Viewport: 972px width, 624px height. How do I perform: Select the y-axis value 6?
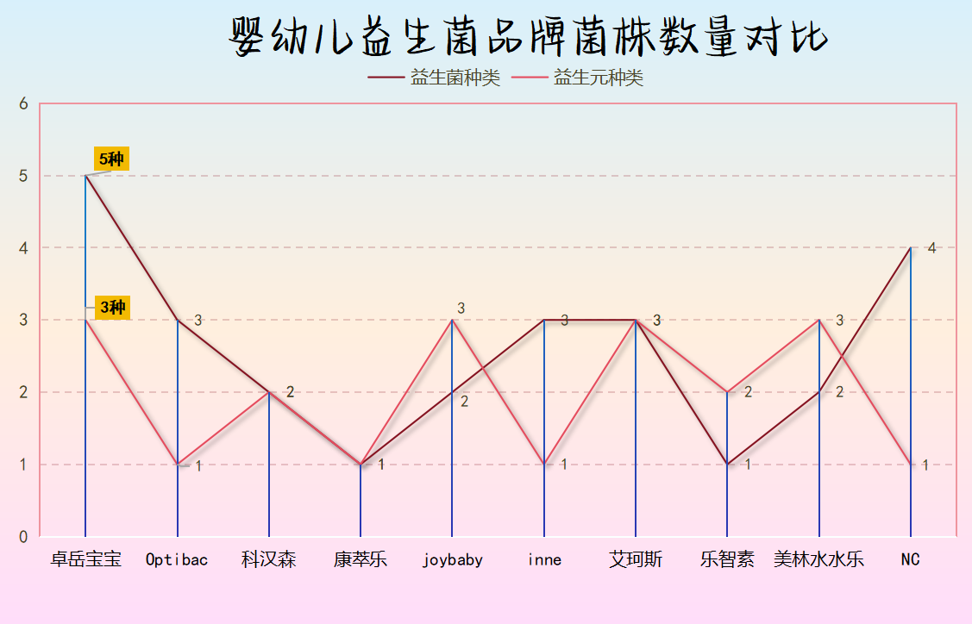tap(23, 103)
